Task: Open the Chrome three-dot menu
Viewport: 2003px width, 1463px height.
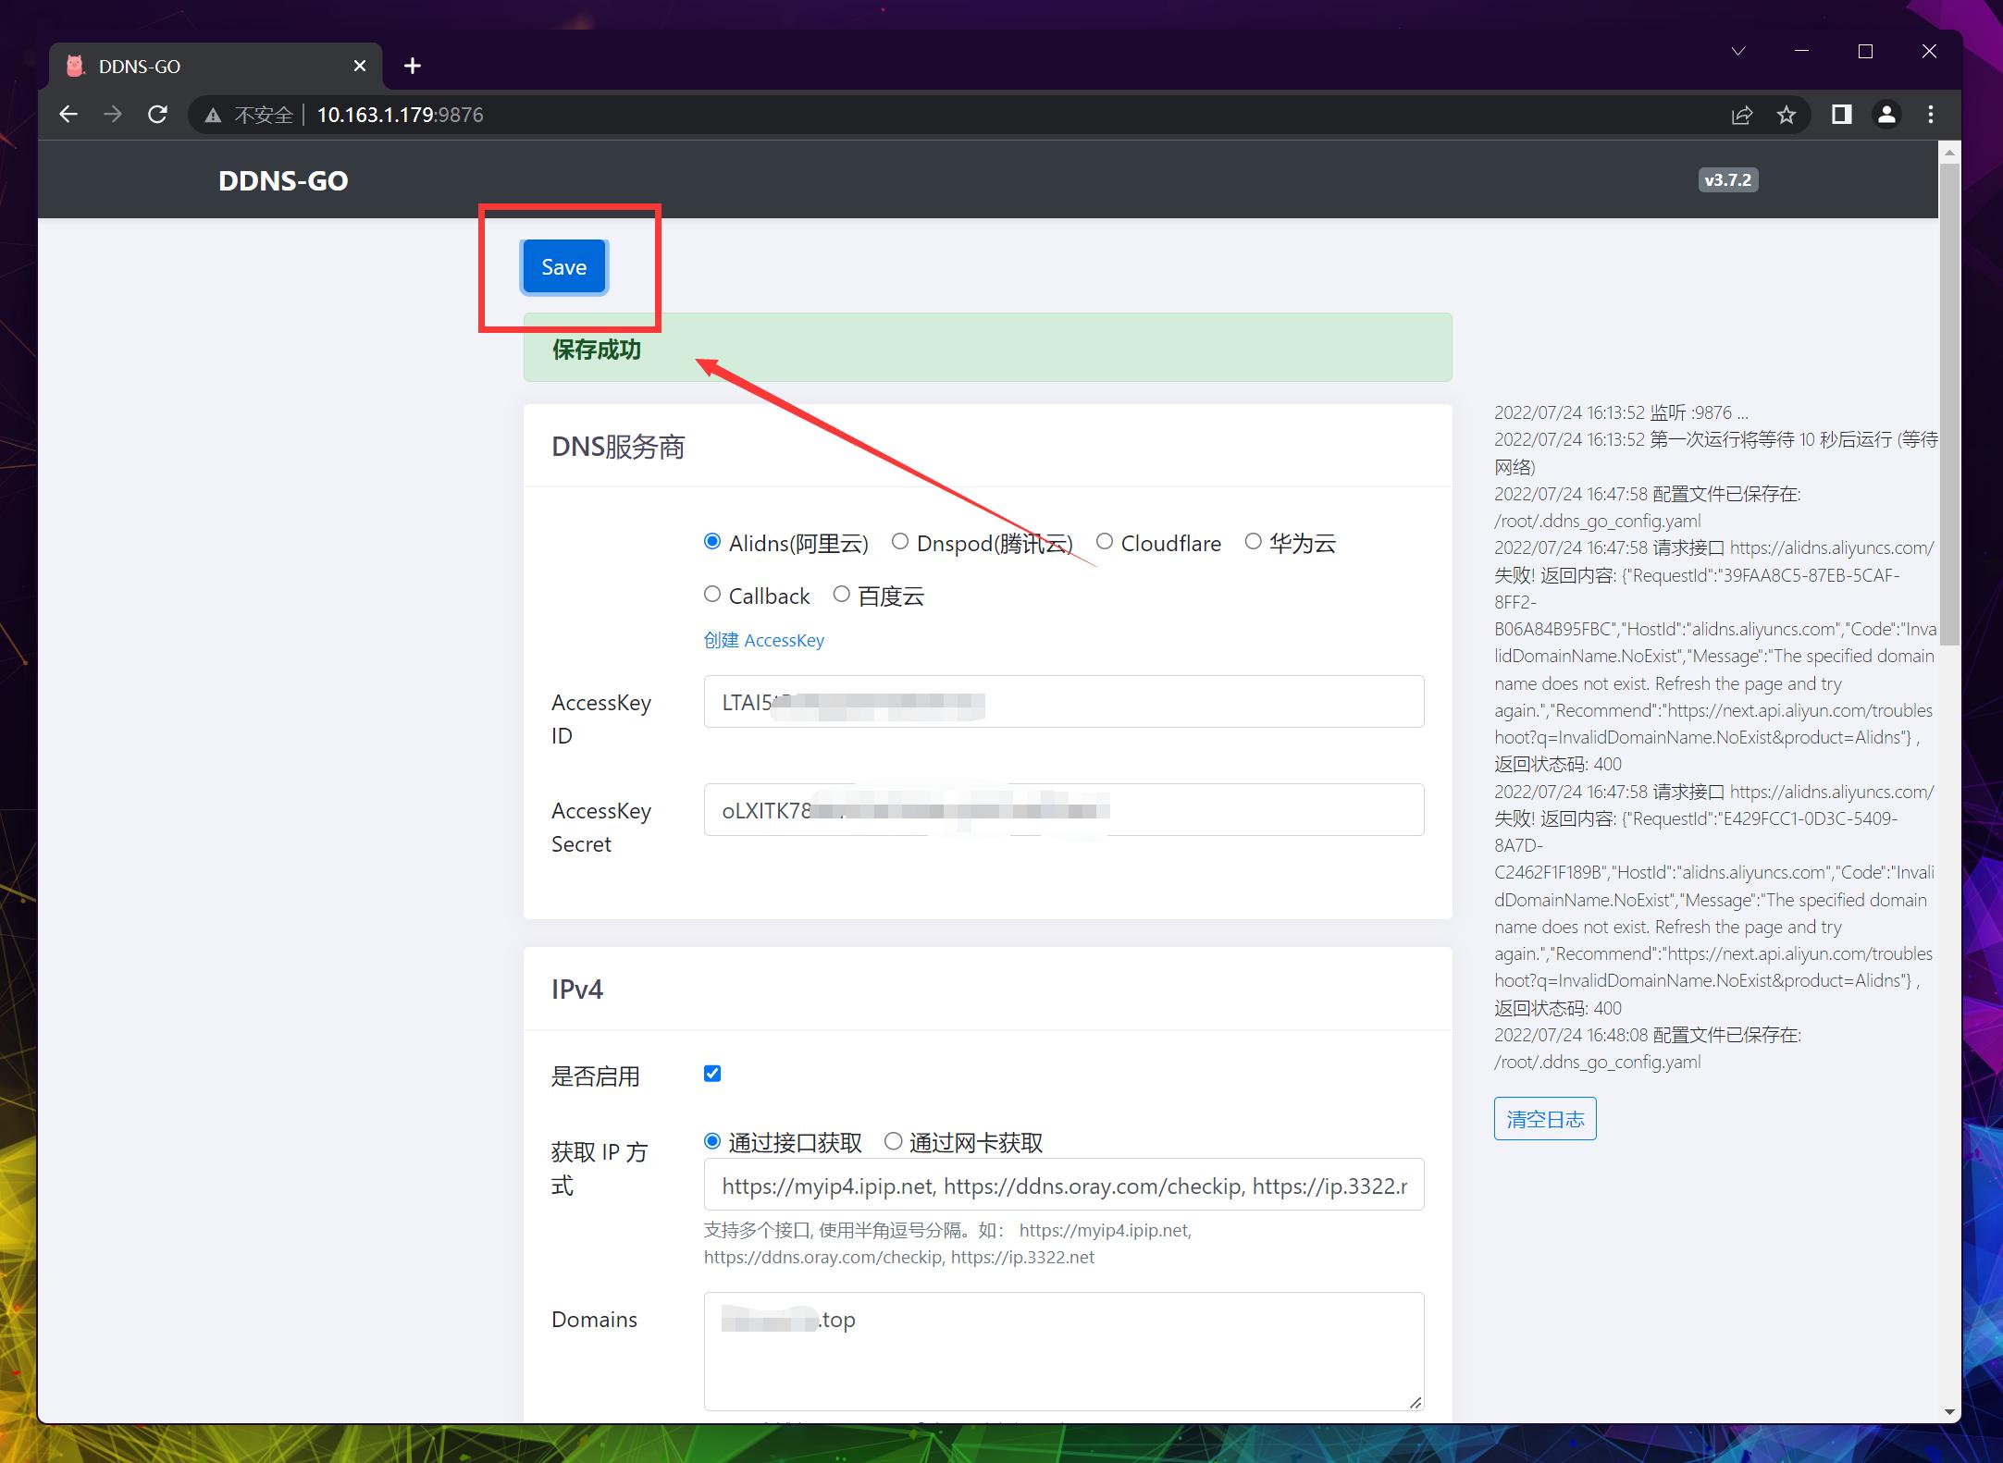Action: 1931,114
